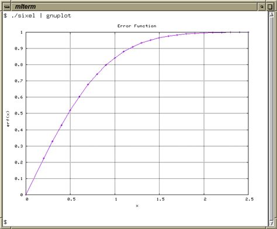
Task: Click the '1.5' x-axis tick label
Action: click(160, 199)
